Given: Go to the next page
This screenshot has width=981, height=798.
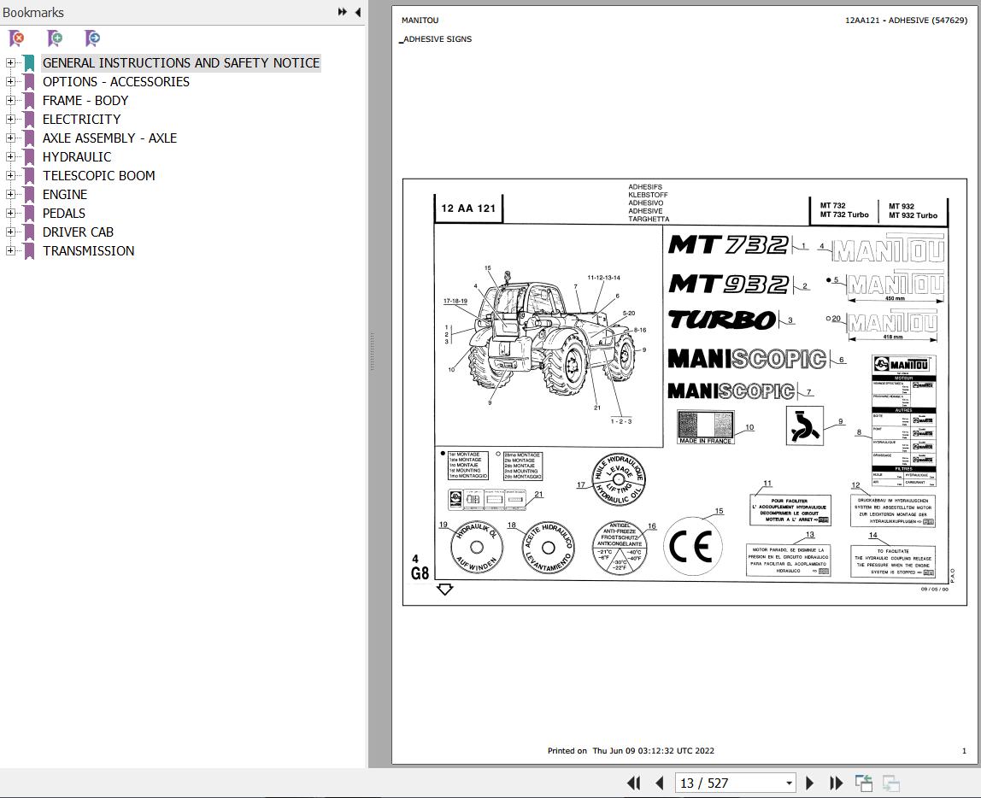Looking at the screenshot, I should [x=809, y=783].
